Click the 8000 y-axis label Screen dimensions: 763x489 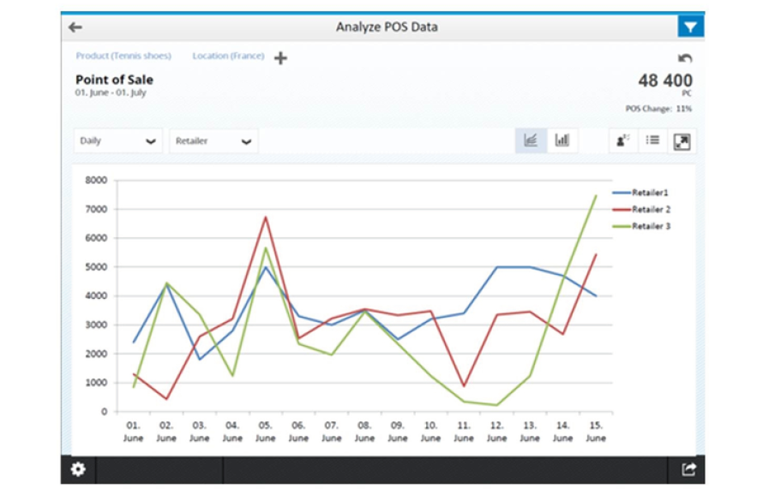(x=96, y=181)
